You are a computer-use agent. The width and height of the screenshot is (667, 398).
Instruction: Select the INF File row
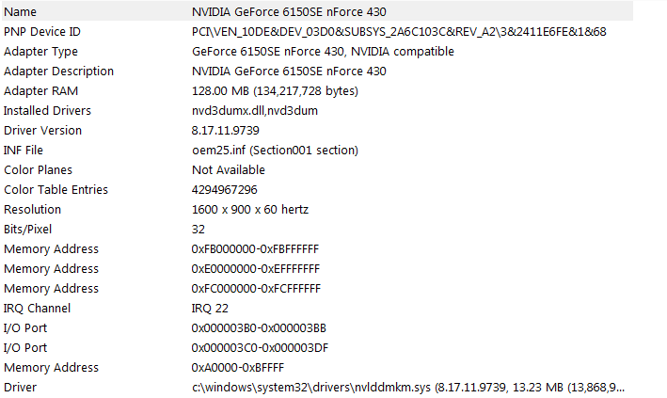(317, 151)
